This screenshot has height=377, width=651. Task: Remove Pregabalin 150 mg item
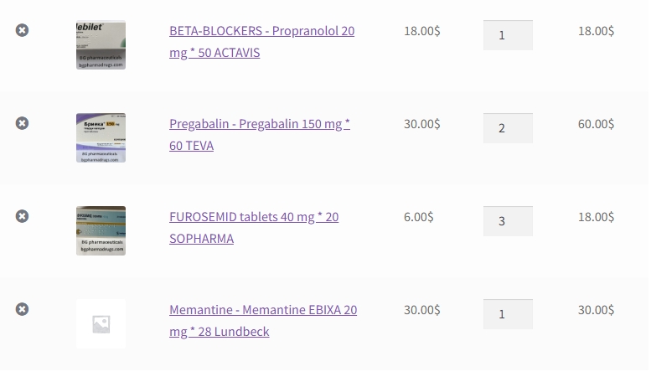[23, 123]
